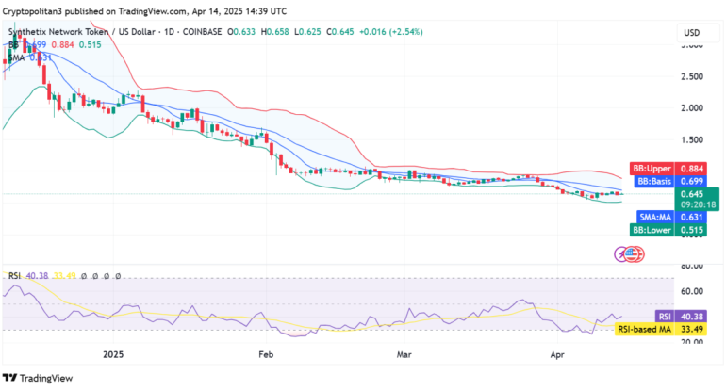
Task: Click the BB legend value 0.884
Action: coord(62,45)
